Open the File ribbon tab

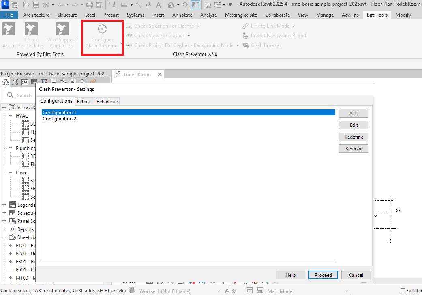9,15
